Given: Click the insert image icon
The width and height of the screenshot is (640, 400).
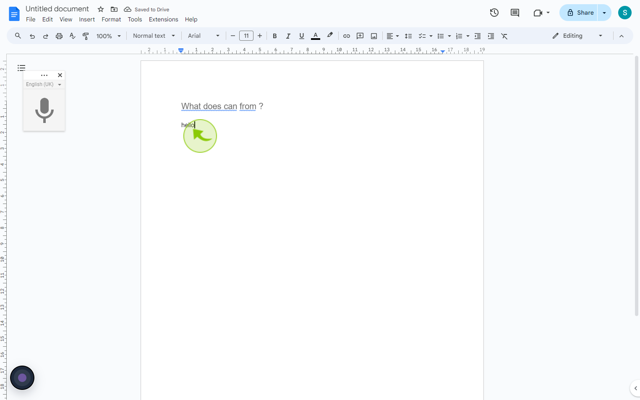Looking at the screenshot, I should [374, 36].
